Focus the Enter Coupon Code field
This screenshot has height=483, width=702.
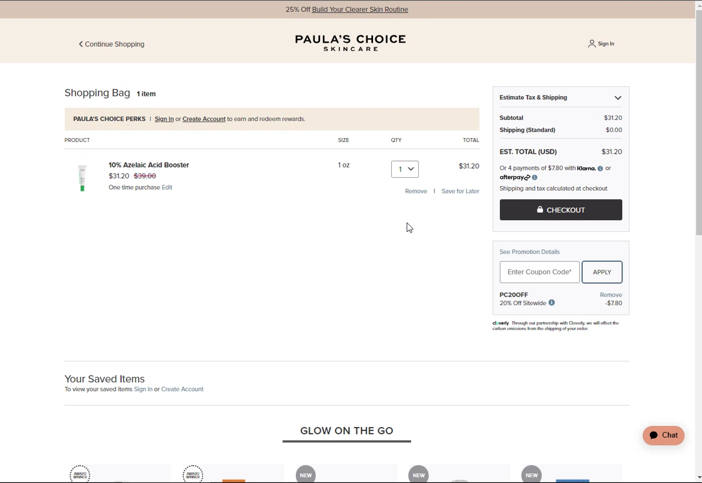pyautogui.click(x=540, y=272)
